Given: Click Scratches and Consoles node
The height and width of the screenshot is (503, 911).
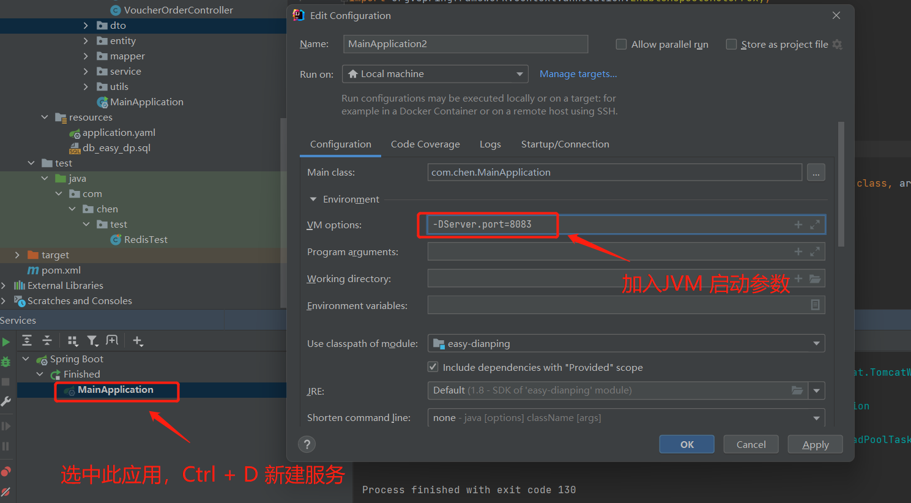Looking at the screenshot, I should [80, 301].
